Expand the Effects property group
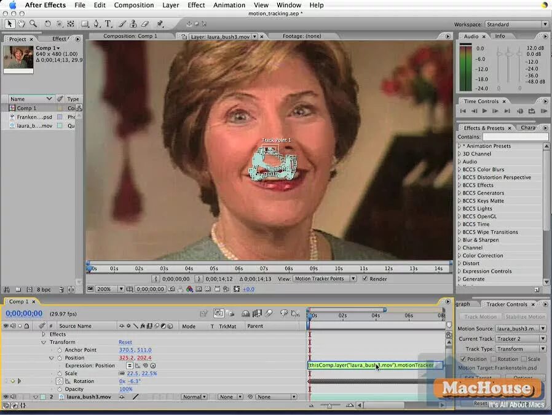This screenshot has height=415, width=552. coord(44,335)
